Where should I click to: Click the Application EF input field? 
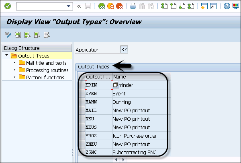pos(125,50)
